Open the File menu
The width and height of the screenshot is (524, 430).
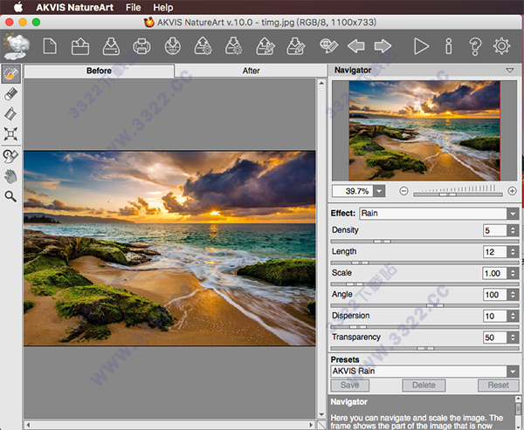(133, 7)
